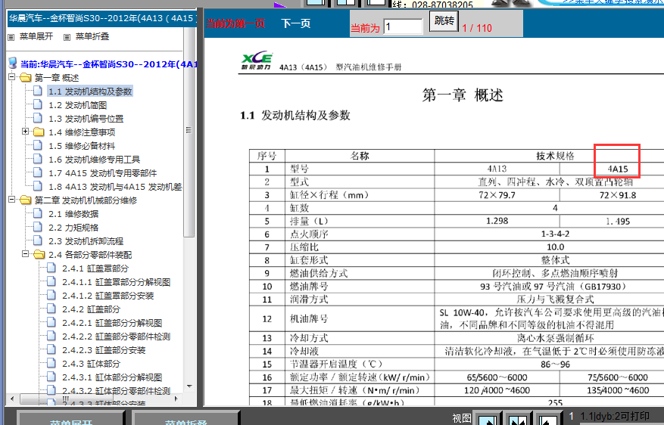Click the thermostat temperature value 86~96
The height and width of the screenshot is (425, 664).
tap(555, 364)
